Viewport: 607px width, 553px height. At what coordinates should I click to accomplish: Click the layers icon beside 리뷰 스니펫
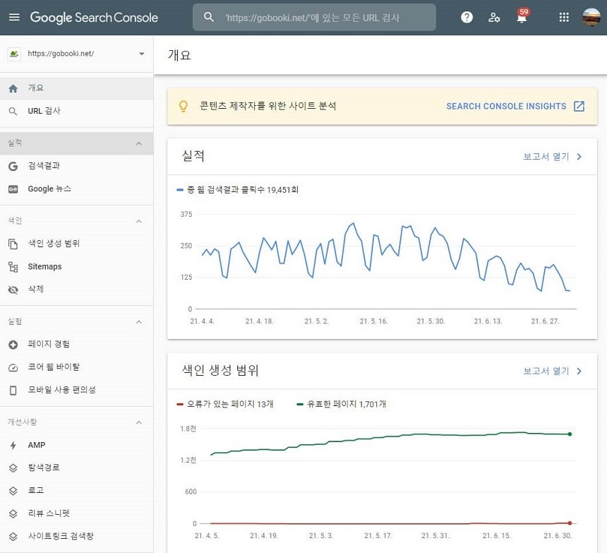coord(13,514)
